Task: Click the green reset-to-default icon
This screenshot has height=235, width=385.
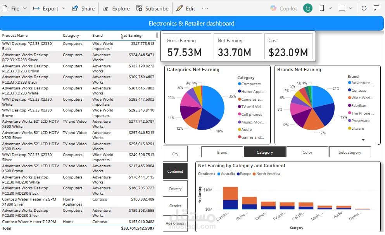Action: [308, 9]
